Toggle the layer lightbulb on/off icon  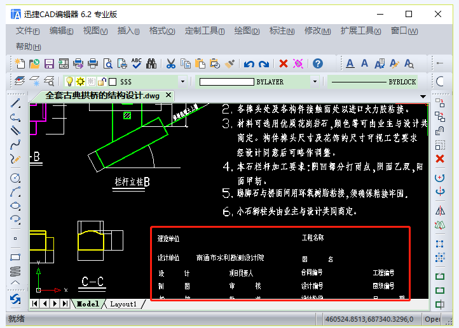[x=69, y=81]
